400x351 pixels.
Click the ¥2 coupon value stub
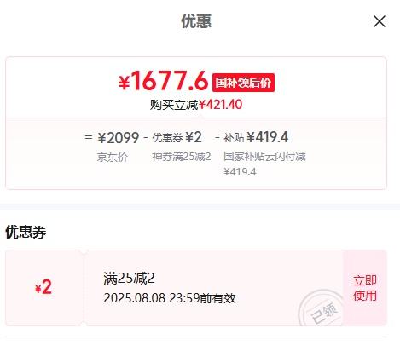pyautogui.click(x=43, y=287)
